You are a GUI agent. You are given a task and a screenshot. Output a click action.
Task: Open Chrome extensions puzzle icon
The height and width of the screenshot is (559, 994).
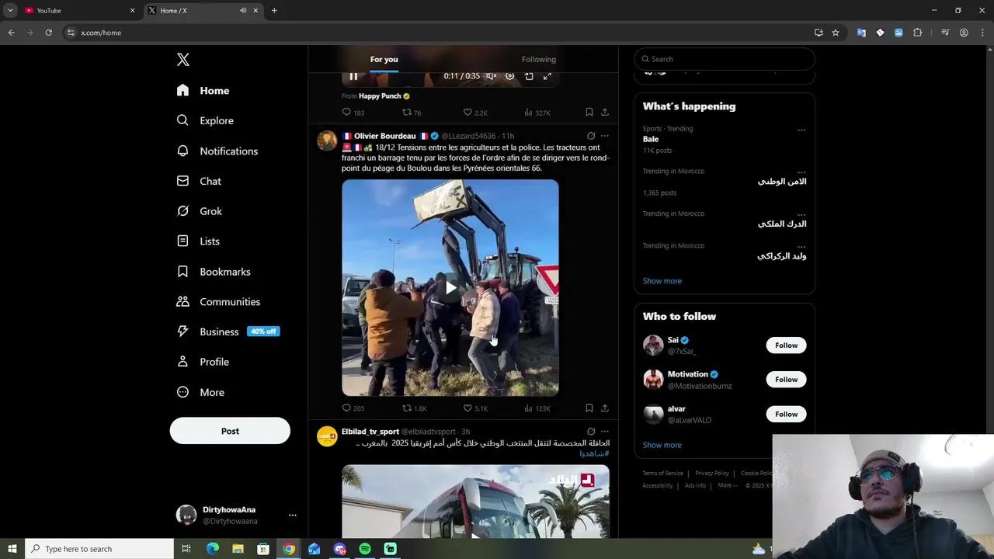click(917, 33)
